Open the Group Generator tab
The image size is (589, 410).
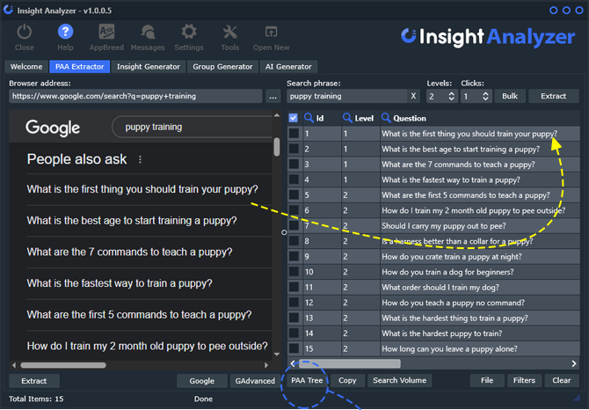(222, 67)
